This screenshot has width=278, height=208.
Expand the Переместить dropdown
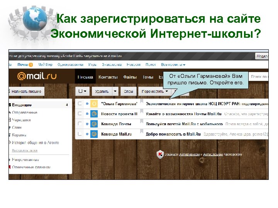point(154,91)
